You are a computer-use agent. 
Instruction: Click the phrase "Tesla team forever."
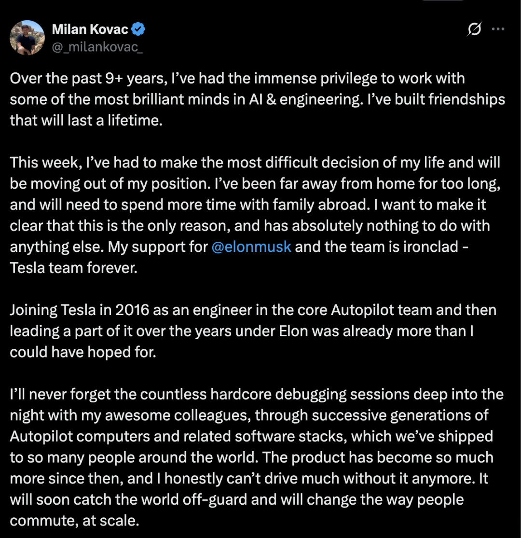point(74,268)
